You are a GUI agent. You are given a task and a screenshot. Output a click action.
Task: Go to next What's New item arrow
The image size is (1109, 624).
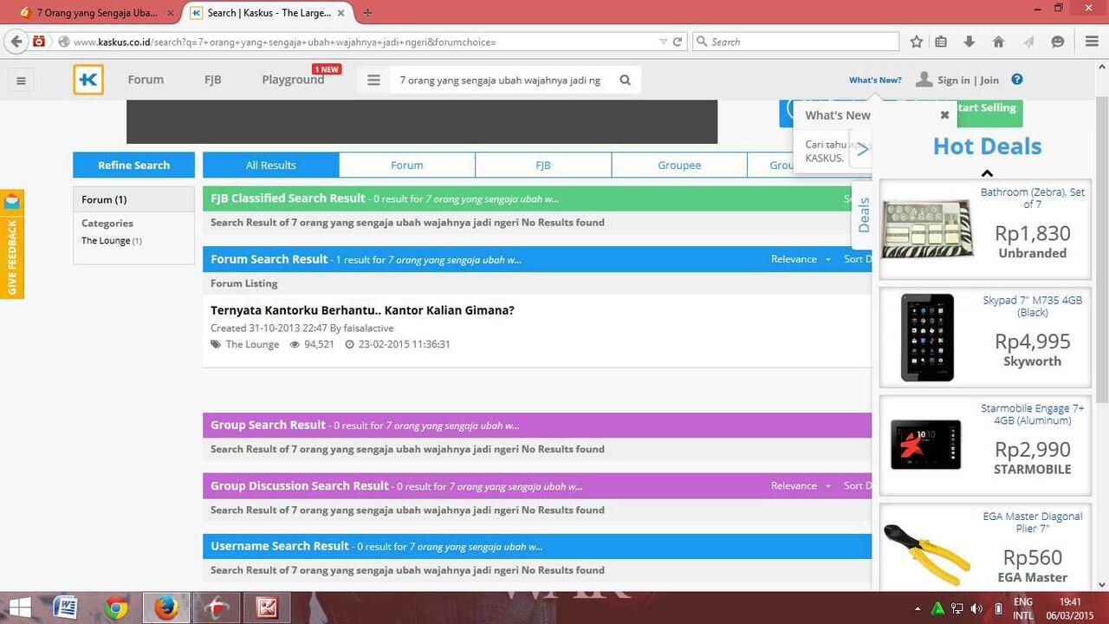[861, 149]
